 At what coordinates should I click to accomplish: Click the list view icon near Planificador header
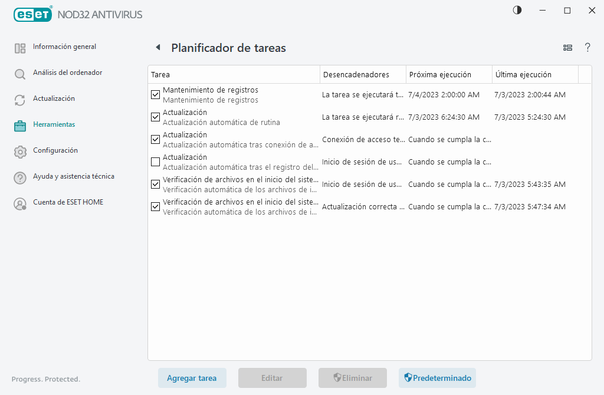(x=567, y=48)
